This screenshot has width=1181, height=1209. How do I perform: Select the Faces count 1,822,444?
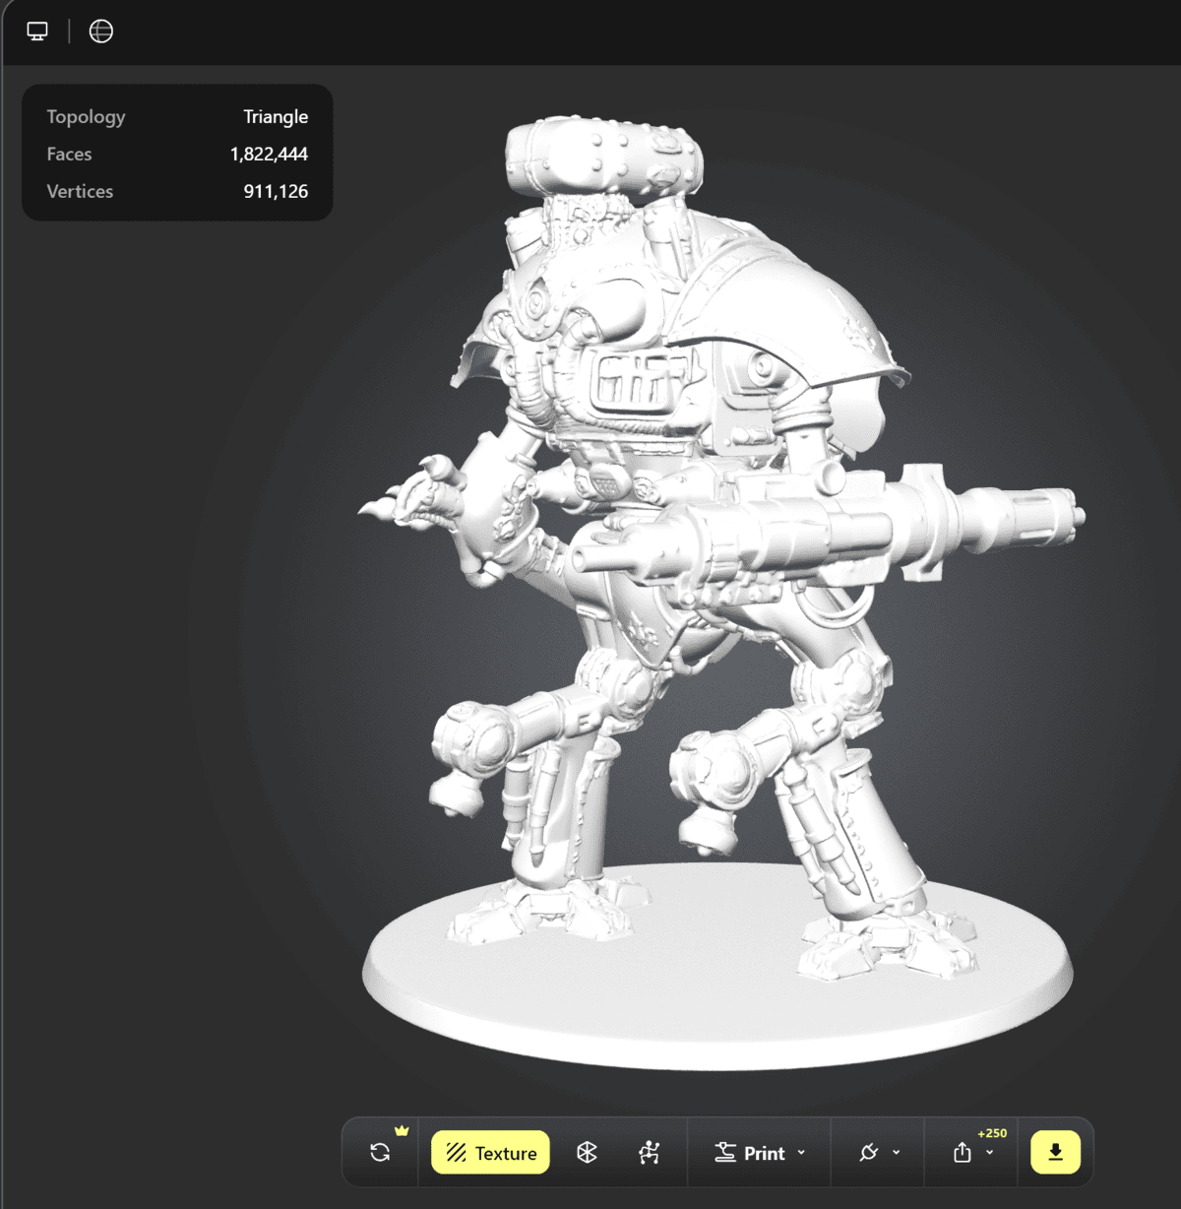[x=269, y=154]
